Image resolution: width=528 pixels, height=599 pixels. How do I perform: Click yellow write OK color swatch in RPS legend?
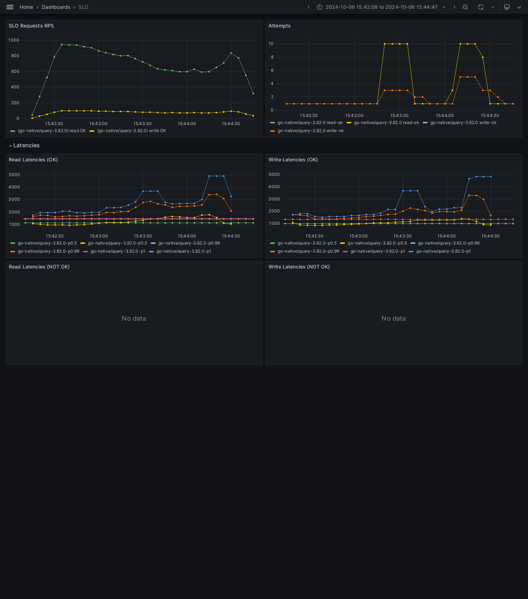pyautogui.click(x=92, y=131)
